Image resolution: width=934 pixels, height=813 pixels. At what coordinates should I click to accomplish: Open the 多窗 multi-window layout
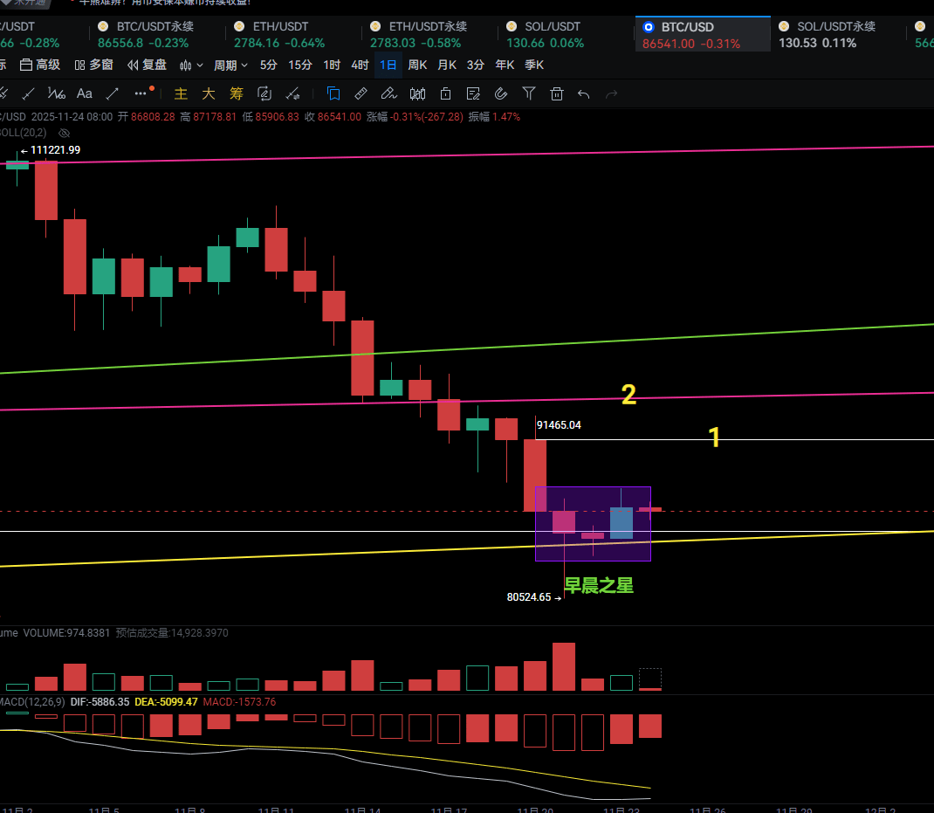[93, 65]
